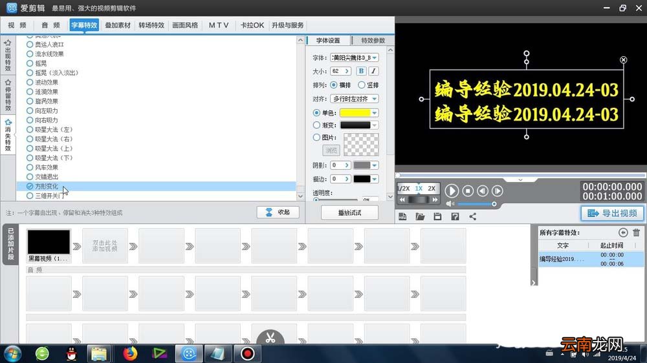
Task: Click the 收起 collapse button
Action: pos(278,213)
